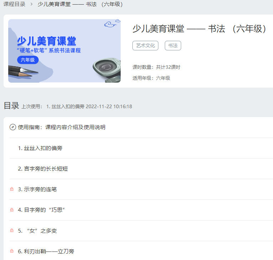Screen dimensions: 273x260
Task: Click 适用年级：六年级 text
Action: (151, 78)
